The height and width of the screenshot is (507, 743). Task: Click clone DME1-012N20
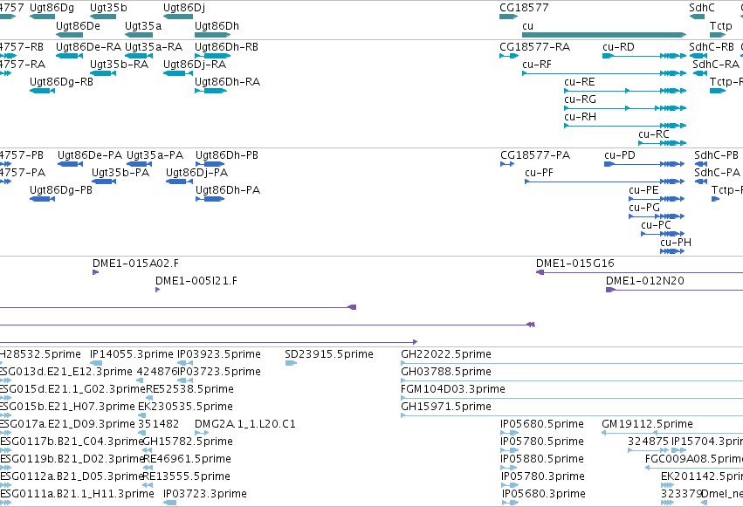pyautogui.click(x=674, y=290)
